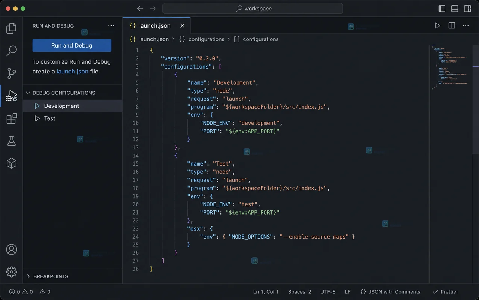This screenshot has width=479, height=300.
Task: Click RUN AND DEBUG panel title
Action: (x=53, y=26)
